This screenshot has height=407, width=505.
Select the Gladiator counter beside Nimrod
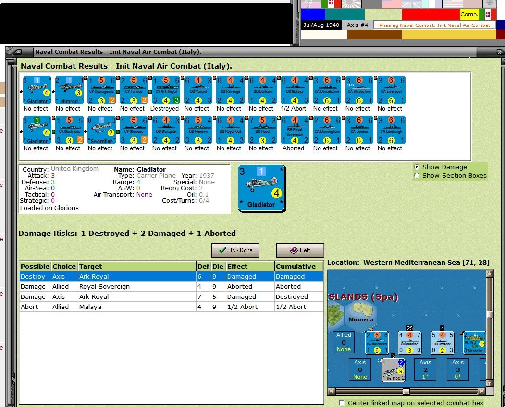click(x=37, y=90)
